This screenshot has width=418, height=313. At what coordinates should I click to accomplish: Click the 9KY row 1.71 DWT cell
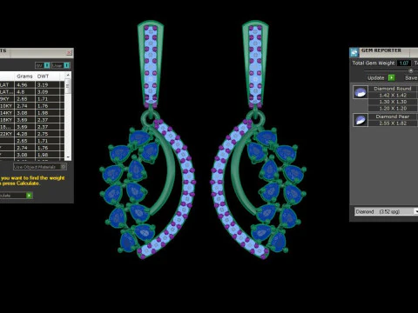48,99
